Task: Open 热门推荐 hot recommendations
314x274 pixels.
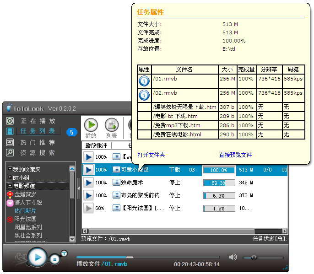Action: 38,143
